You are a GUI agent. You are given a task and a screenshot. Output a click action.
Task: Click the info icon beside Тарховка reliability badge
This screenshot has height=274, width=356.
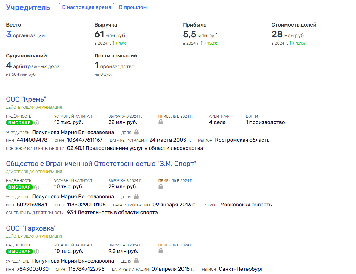coord(37,251)
